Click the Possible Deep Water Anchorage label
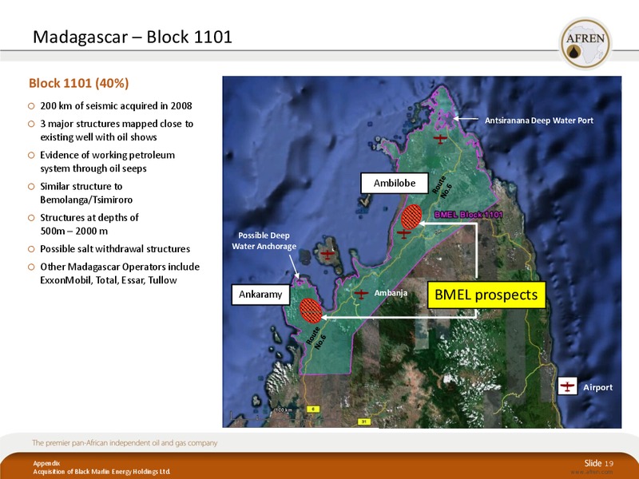This screenshot has width=639, height=479. [264, 241]
